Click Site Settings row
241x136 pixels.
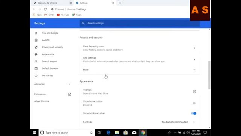click(x=140, y=60)
